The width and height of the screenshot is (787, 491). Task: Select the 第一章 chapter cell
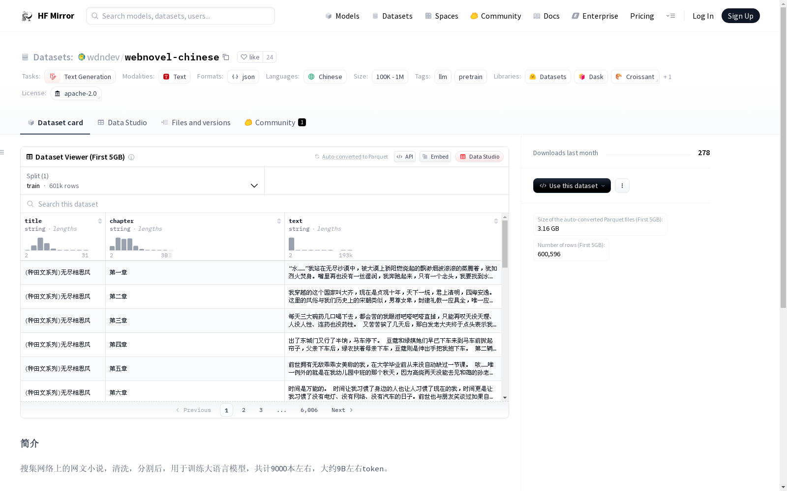click(195, 273)
